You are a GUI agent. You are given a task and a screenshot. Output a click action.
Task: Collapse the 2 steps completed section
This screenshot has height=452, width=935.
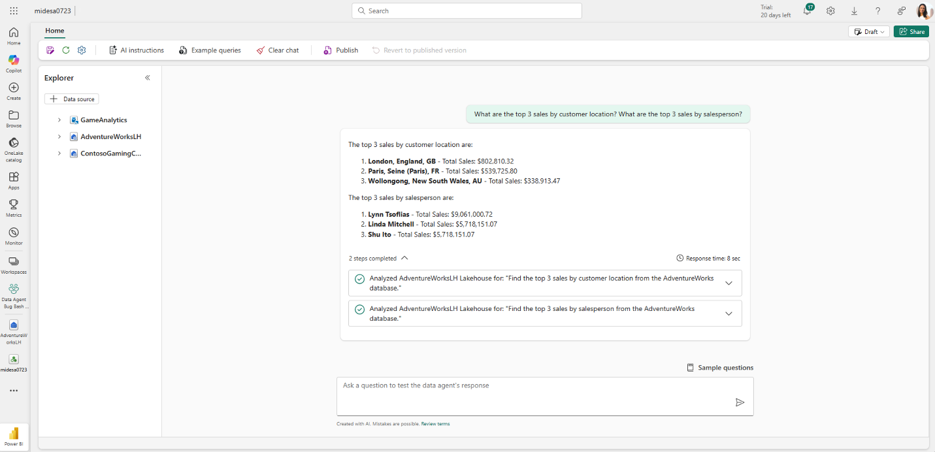[404, 259]
